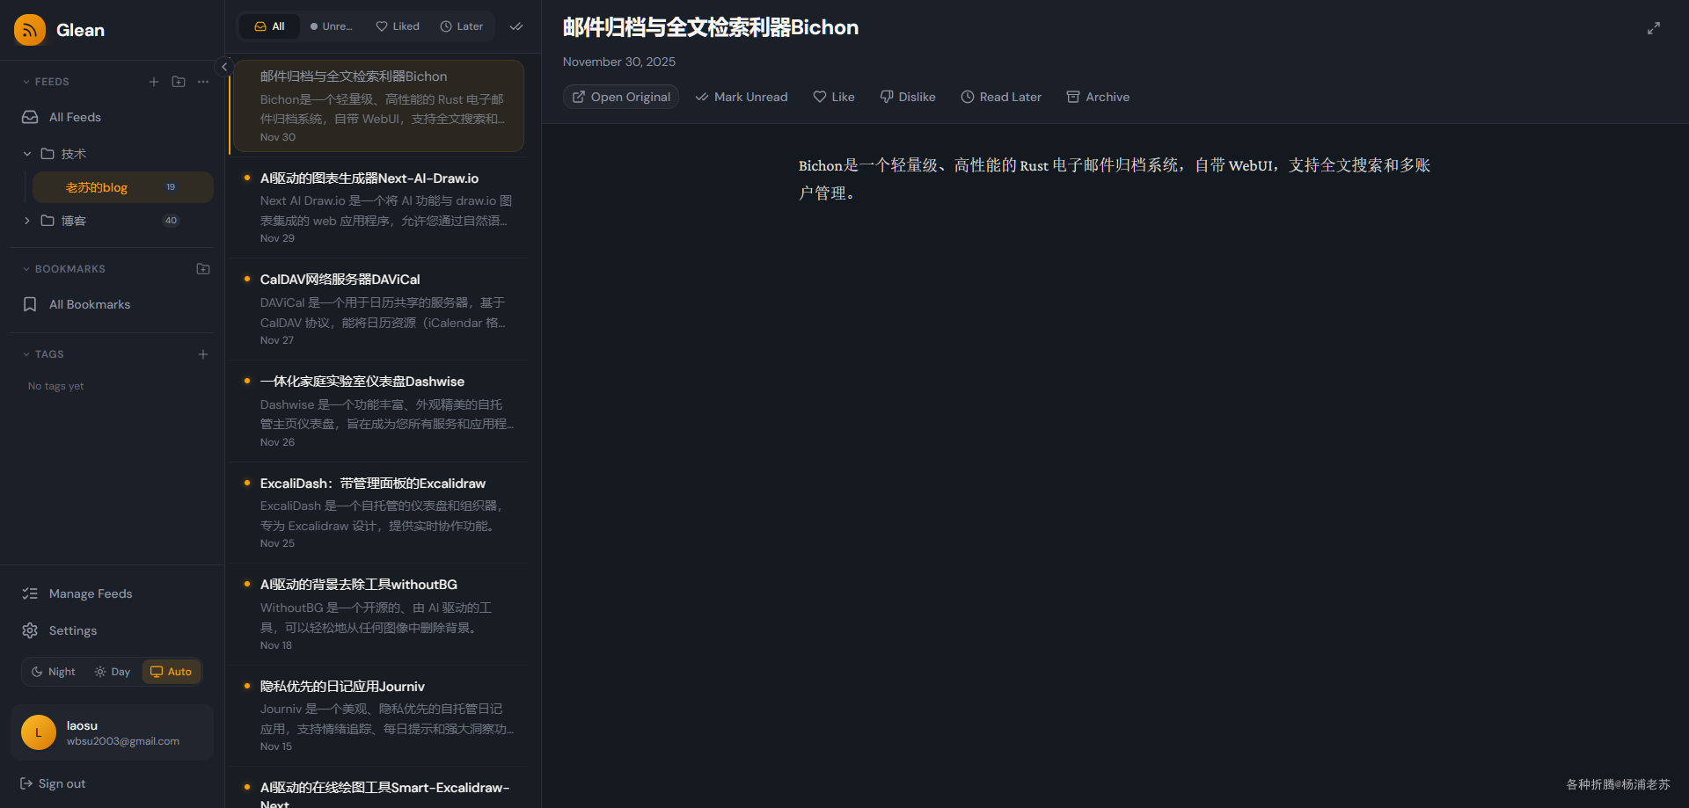Viewport: 1689px width, 808px height.
Task: Collapse the 技术 folder
Action: 27,154
